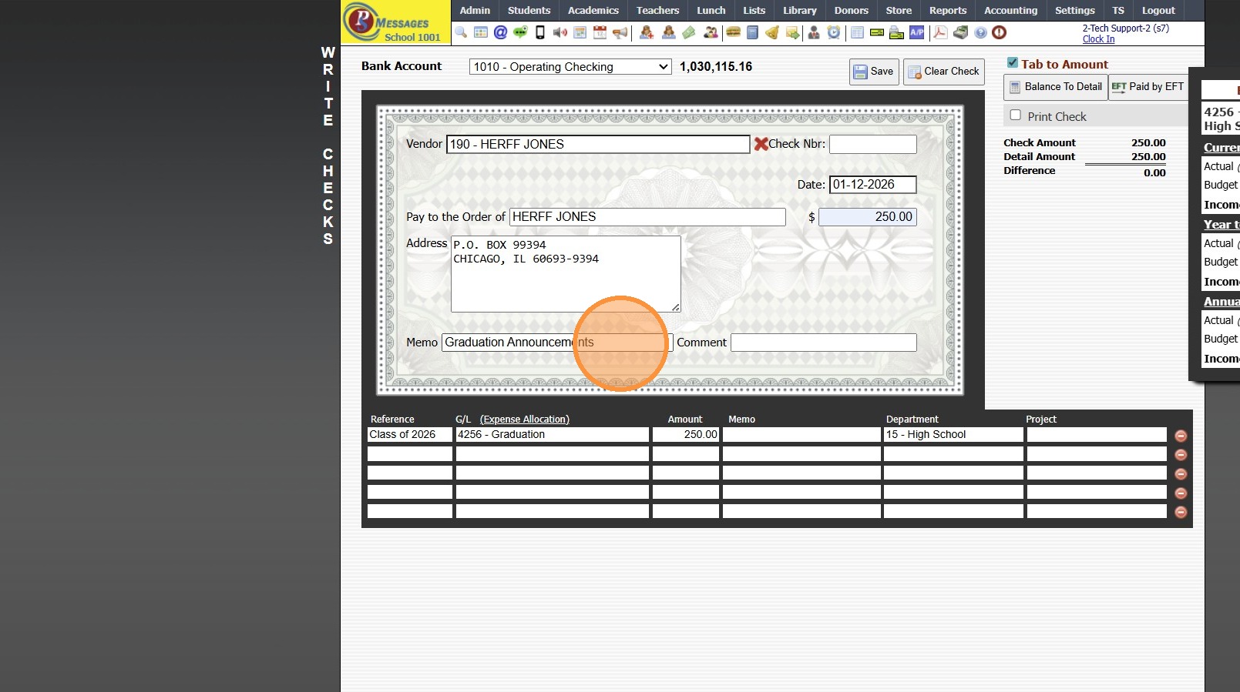Open the alarm clock icon

(834, 32)
